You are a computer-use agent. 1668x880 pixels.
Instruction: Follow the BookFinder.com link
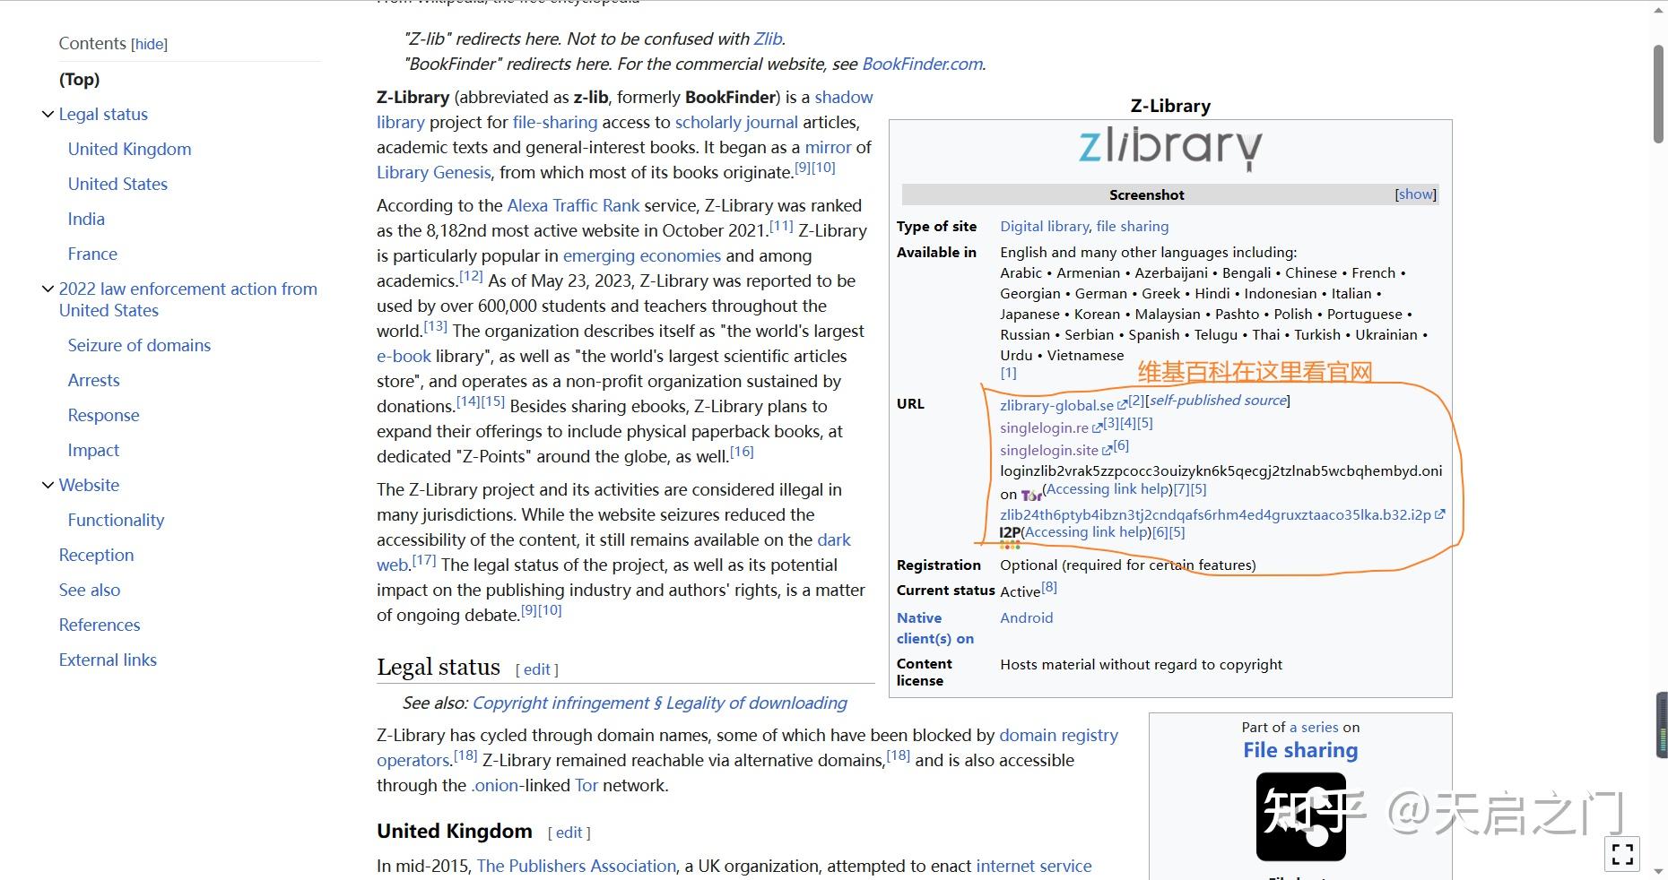922,64
